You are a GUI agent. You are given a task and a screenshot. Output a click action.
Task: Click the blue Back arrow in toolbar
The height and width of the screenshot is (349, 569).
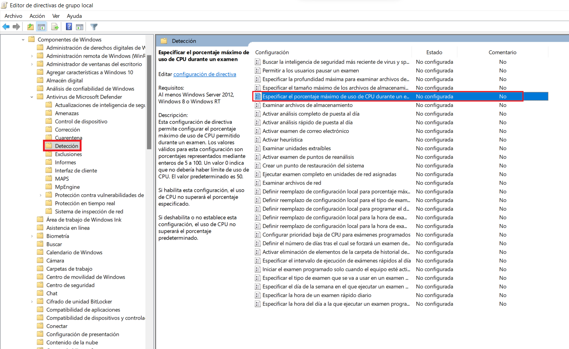(6, 27)
